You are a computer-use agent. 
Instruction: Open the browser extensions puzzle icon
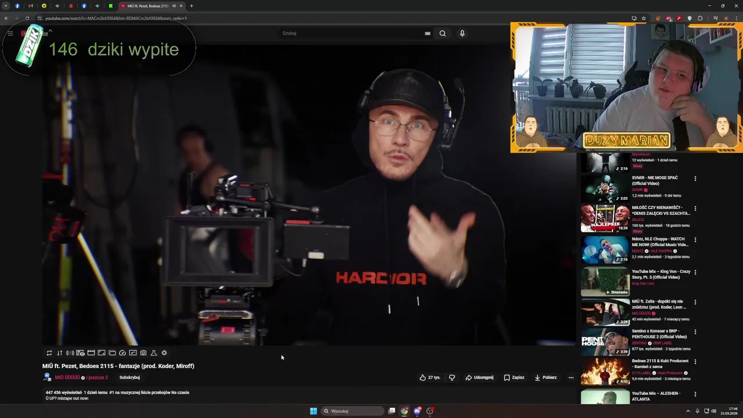(700, 18)
